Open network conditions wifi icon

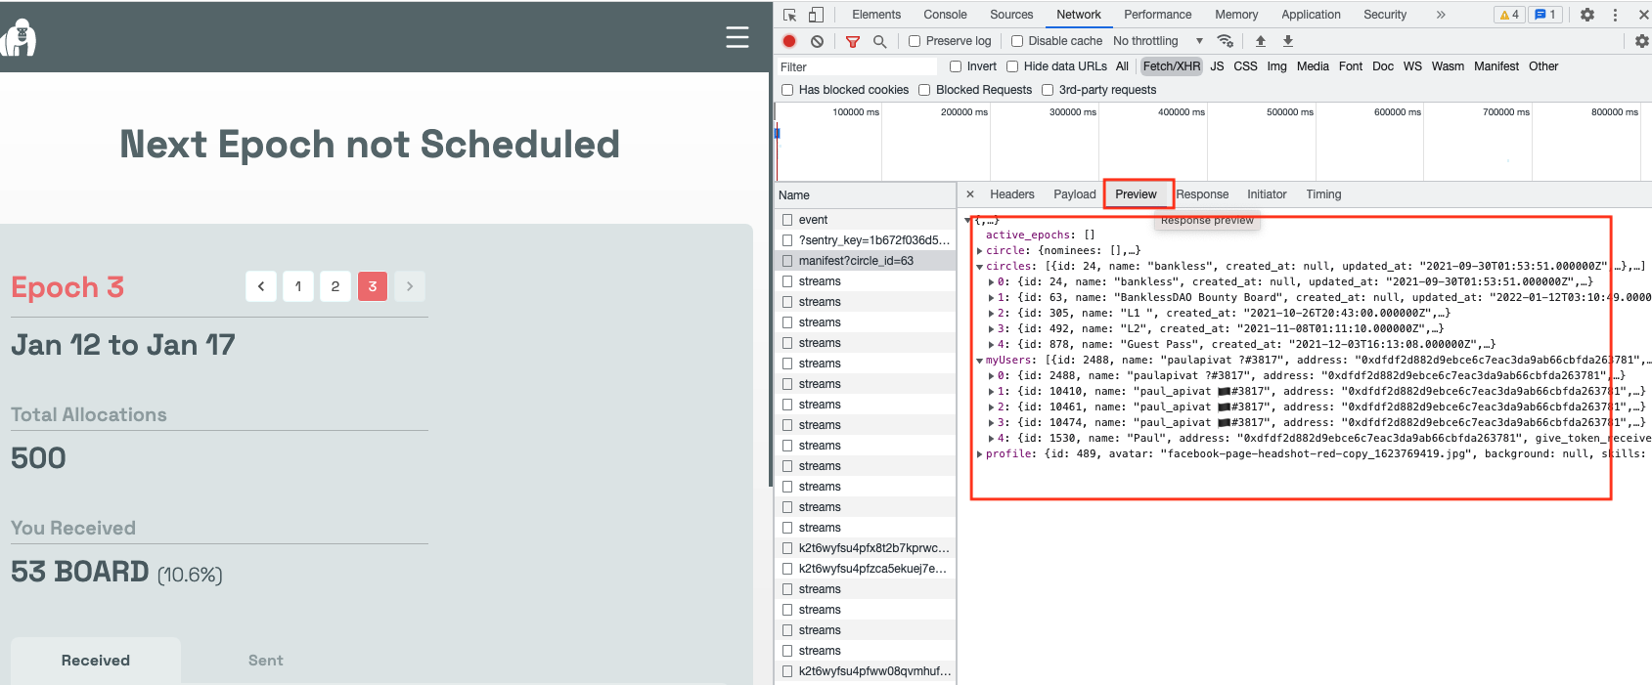click(x=1225, y=41)
